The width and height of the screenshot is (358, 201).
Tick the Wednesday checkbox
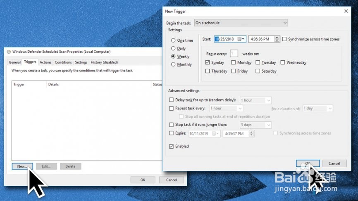coord(282,62)
